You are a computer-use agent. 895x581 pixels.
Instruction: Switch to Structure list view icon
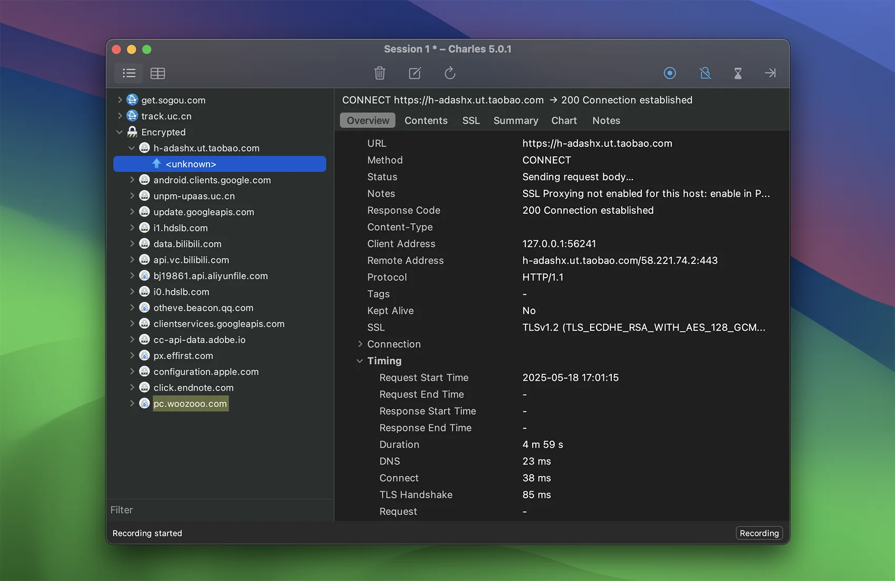tap(129, 73)
